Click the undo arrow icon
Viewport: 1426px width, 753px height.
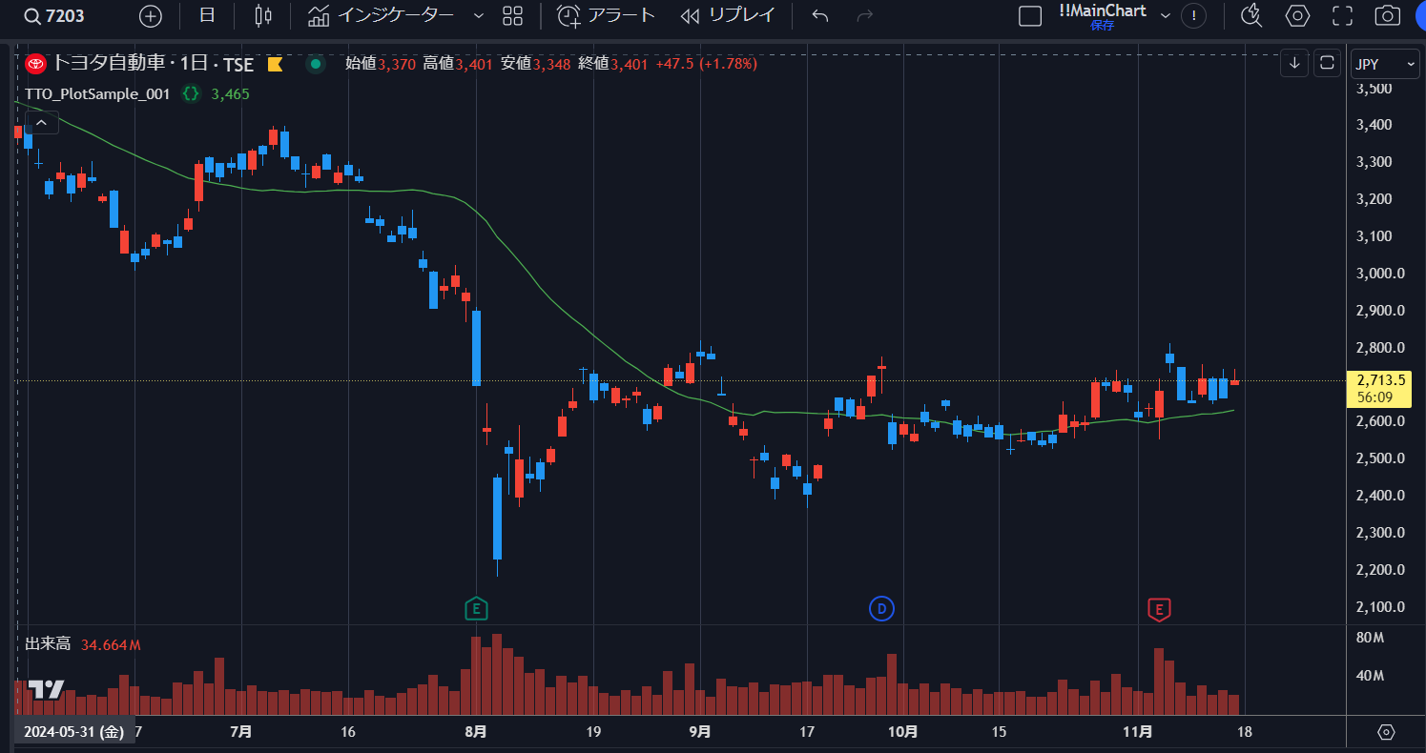pyautogui.click(x=819, y=16)
